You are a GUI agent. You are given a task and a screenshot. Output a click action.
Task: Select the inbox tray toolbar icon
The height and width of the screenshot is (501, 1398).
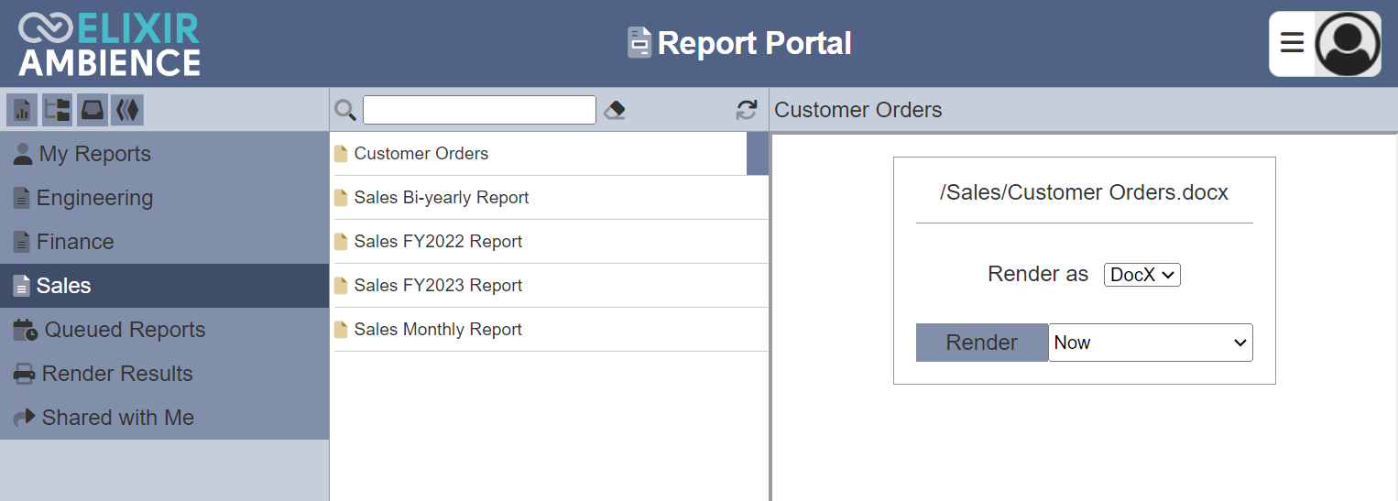coord(92,110)
